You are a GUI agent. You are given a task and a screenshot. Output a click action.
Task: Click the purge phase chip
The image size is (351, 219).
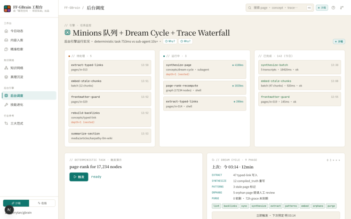331,206
